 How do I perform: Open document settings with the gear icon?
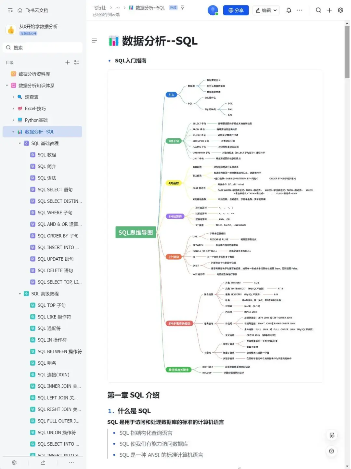coord(340,10)
